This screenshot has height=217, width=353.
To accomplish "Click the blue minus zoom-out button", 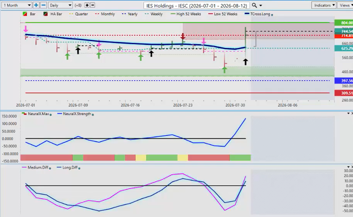I will point(44,5).
